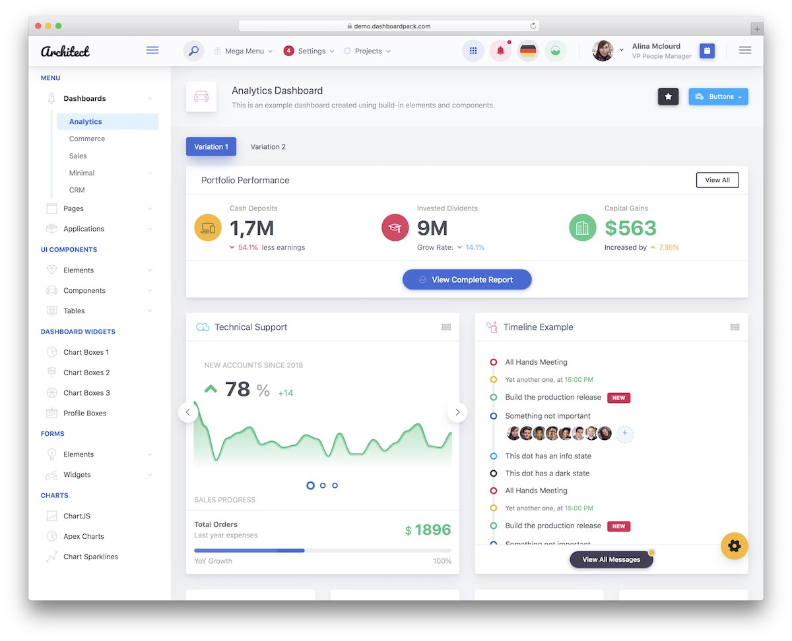Click the YoY Growth progress bar
Image resolution: width=792 pixels, height=641 pixels.
(322, 550)
